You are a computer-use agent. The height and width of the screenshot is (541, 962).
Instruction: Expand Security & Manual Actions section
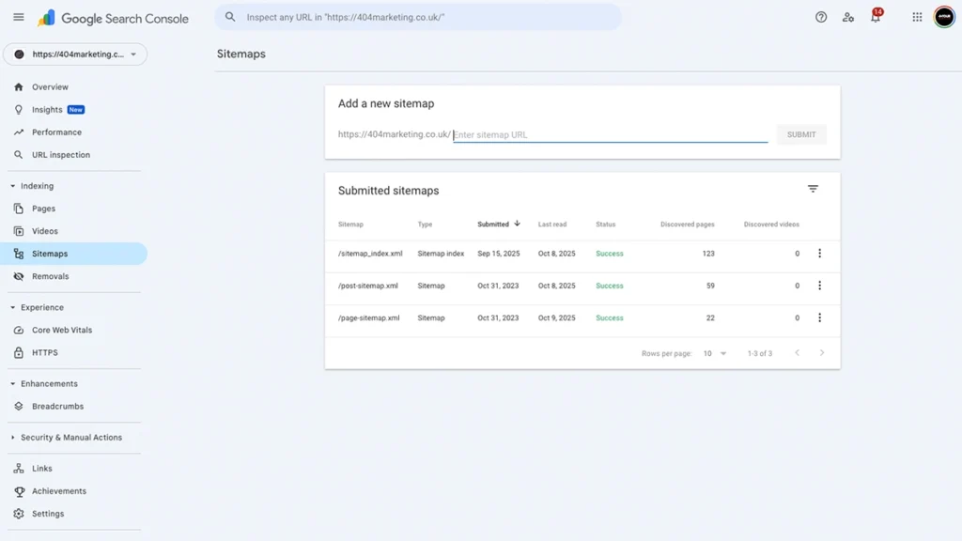click(13, 438)
